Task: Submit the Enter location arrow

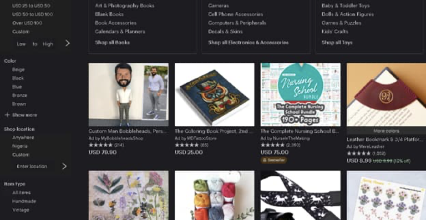Action: (x=64, y=166)
